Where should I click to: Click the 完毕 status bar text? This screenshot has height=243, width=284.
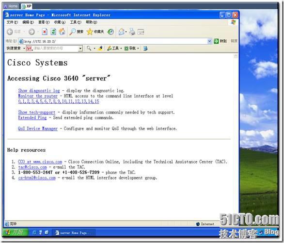13,224
